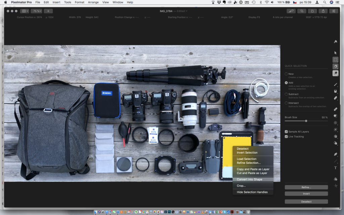Select the Style tool above the arrow tool
Viewport: 344px width, 215px height.
tap(335, 41)
